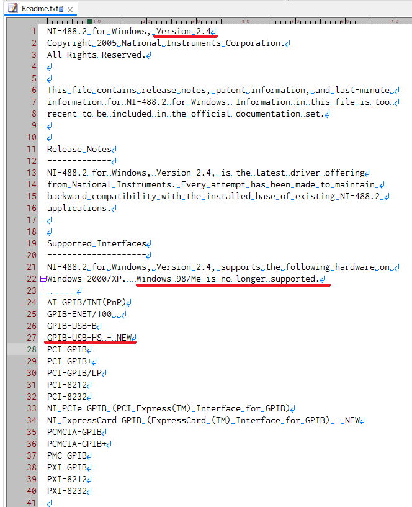412x507 pixels.
Task: Click 'backward compatibility' on line 15
Action: (x=102, y=196)
